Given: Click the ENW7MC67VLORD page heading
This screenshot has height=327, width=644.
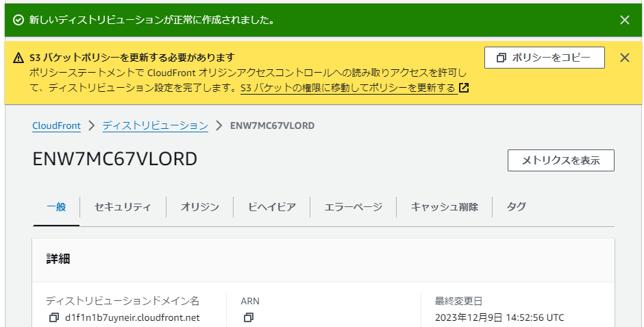Looking at the screenshot, I should (115, 160).
